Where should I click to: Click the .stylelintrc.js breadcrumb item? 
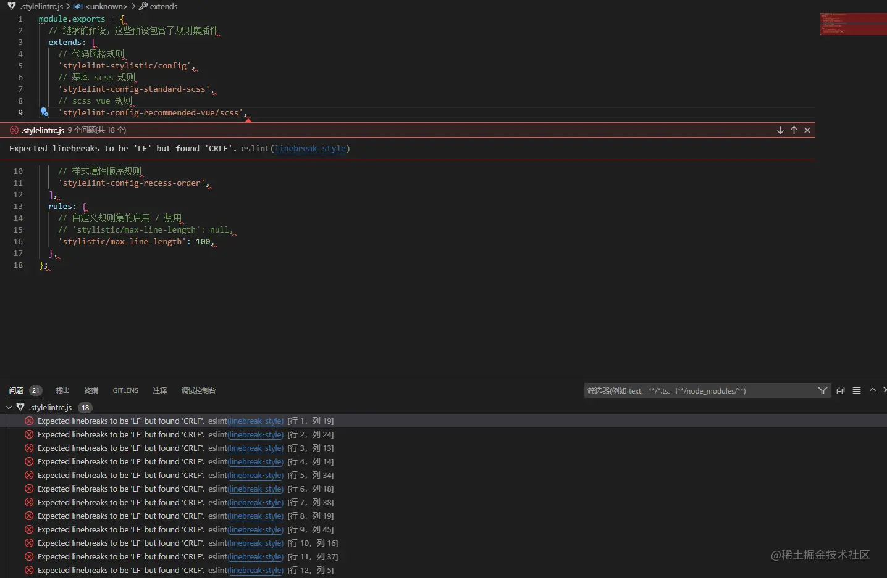(41, 6)
